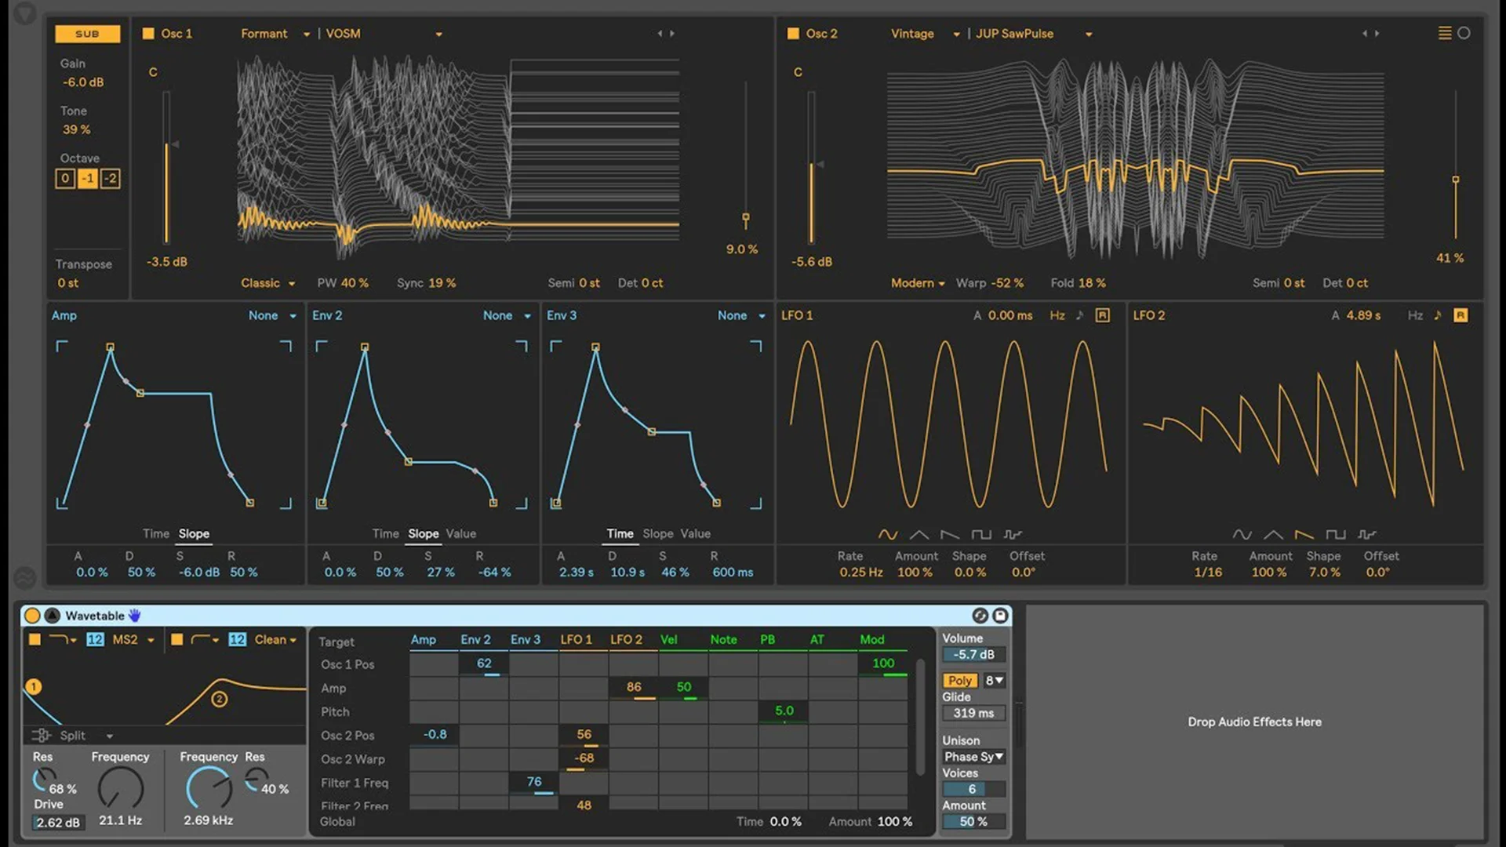
Task: Toggle Filter 1 on/off
Action: click(35, 640)
